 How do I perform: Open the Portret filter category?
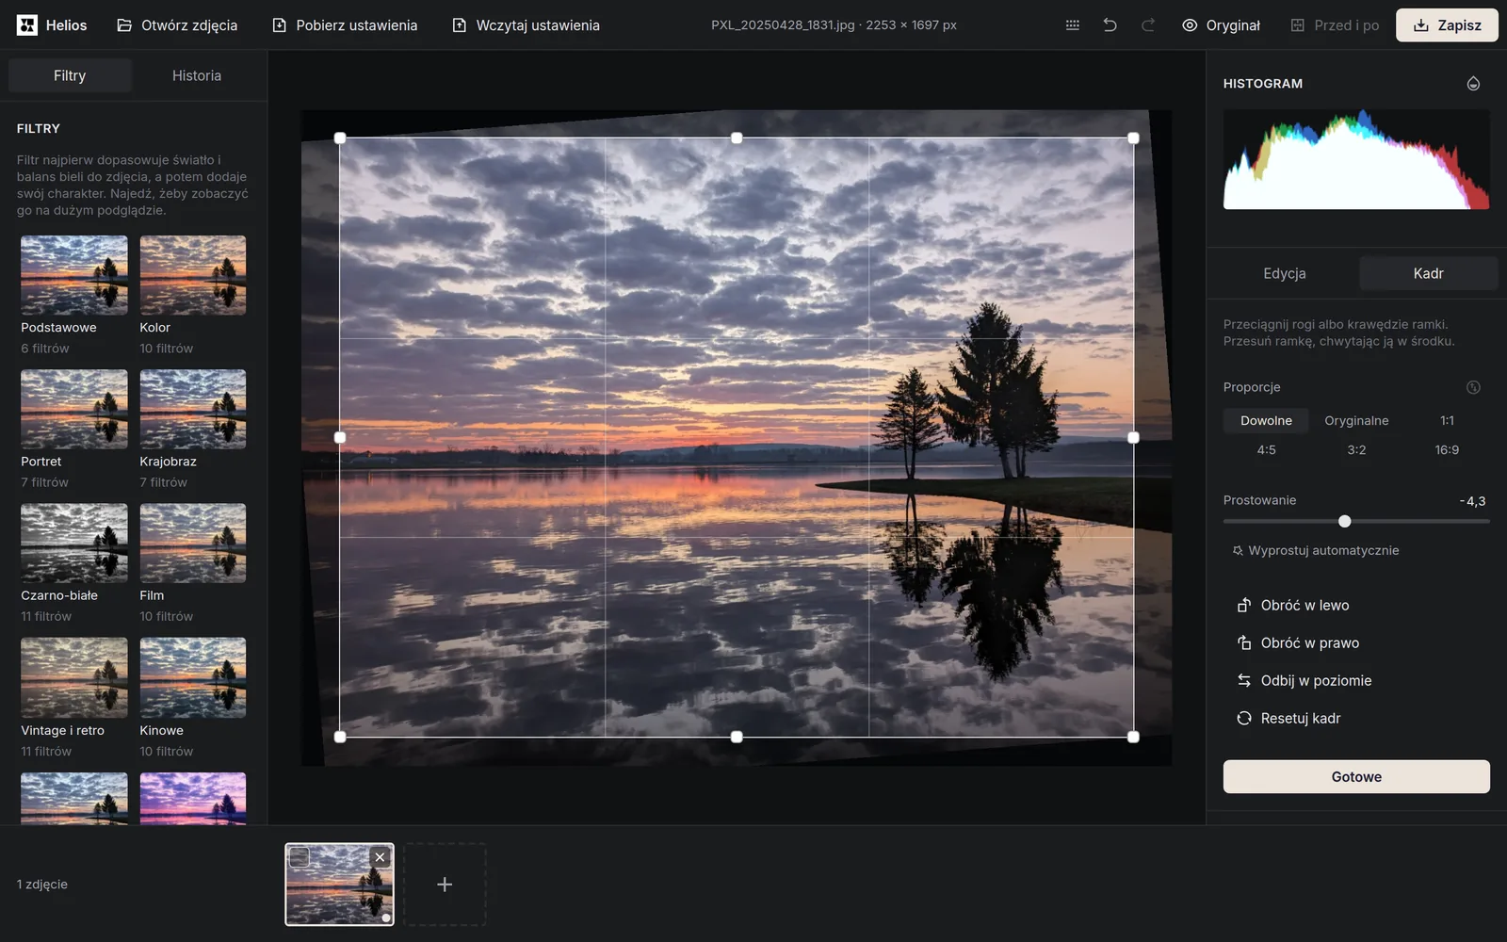tap(74, 430)
